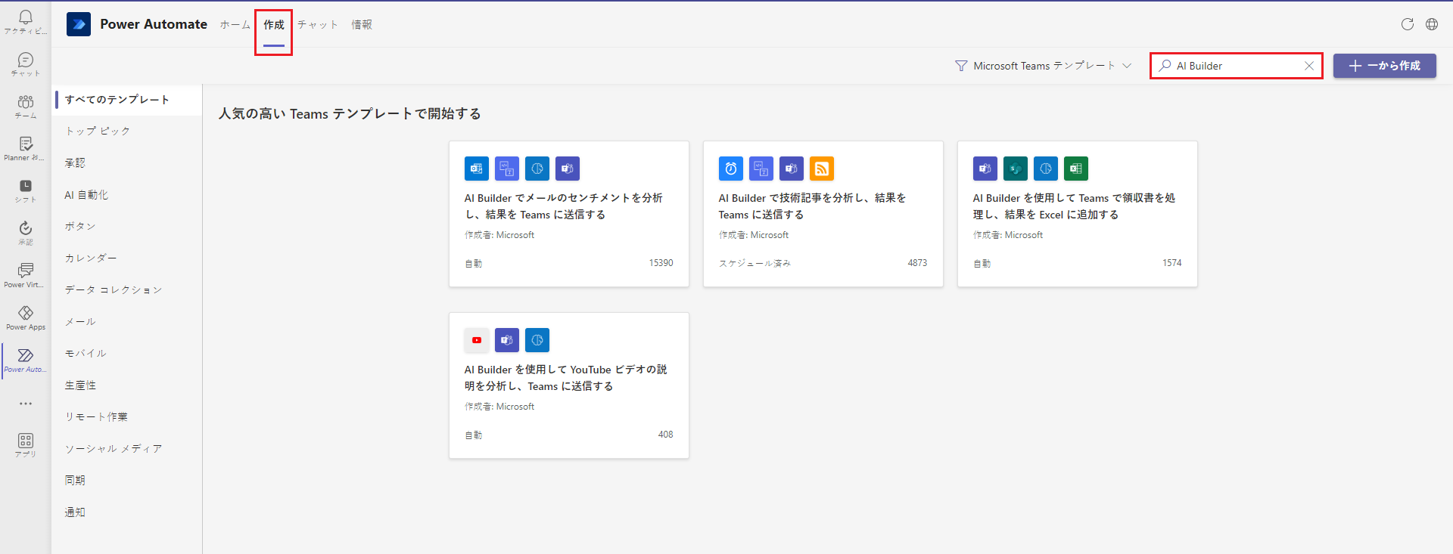Click the globe icon at top right
Screen dimensions: 1453x554
pyautogui.click(x=1431, y=24)
